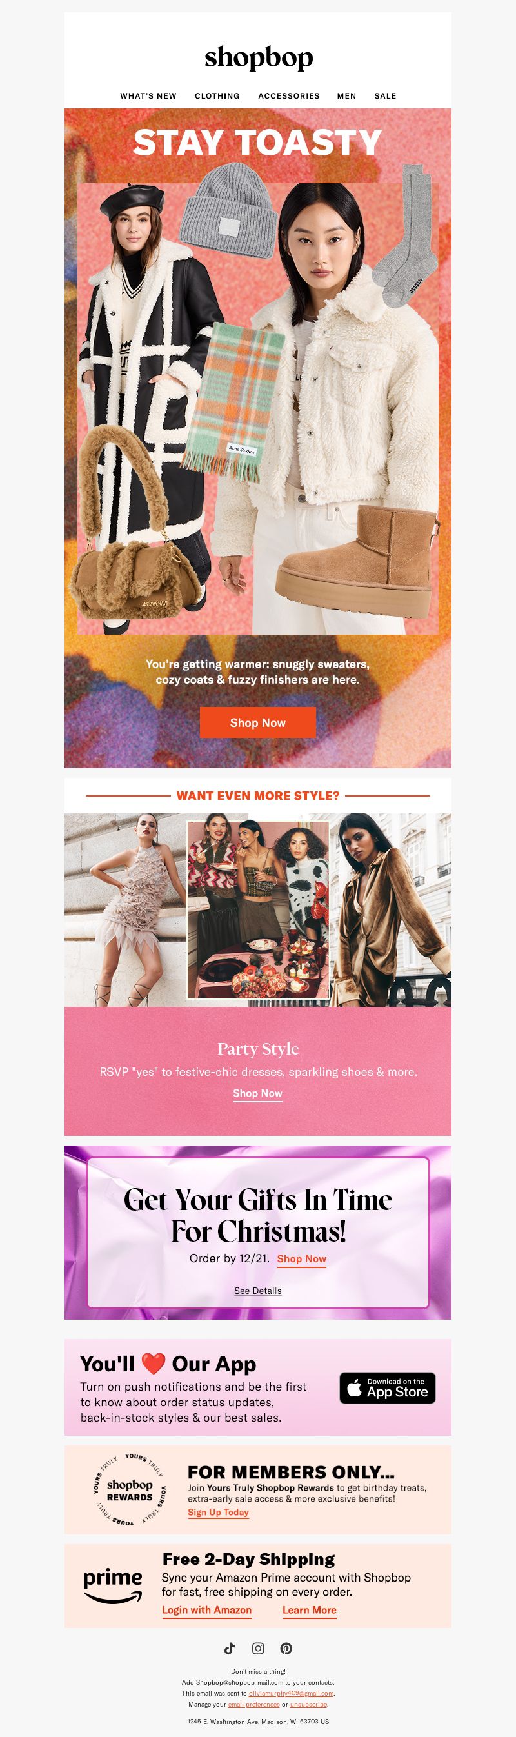Click Sign Up Today rewards link

(218, 1513)
